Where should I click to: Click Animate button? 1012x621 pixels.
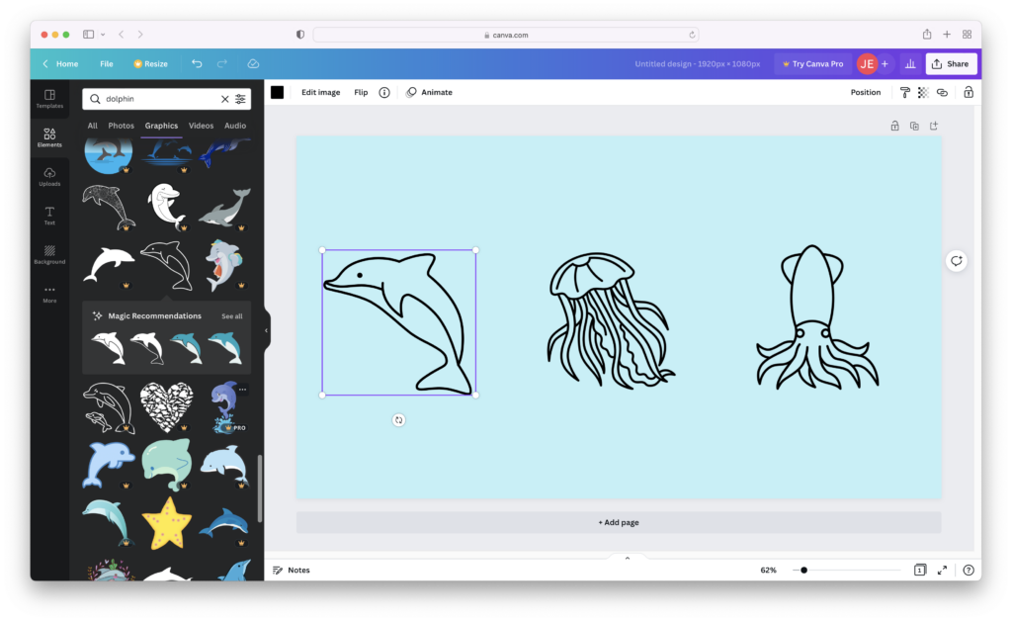429,92
